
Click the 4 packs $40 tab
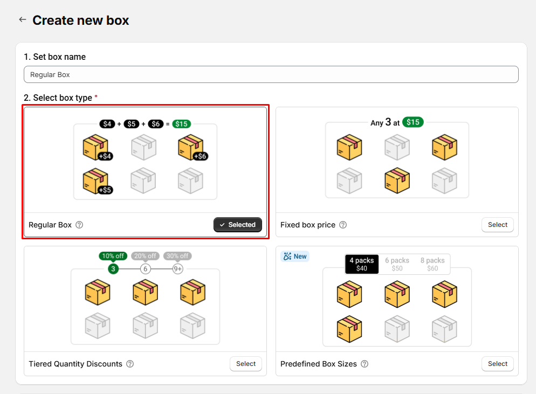pos(361,264)
